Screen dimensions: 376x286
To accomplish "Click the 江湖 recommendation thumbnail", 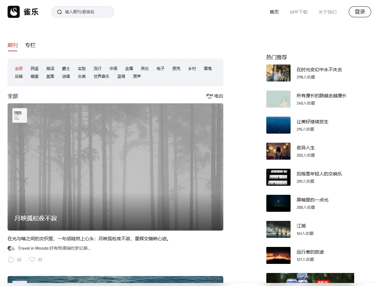I will tap(278, 229).
